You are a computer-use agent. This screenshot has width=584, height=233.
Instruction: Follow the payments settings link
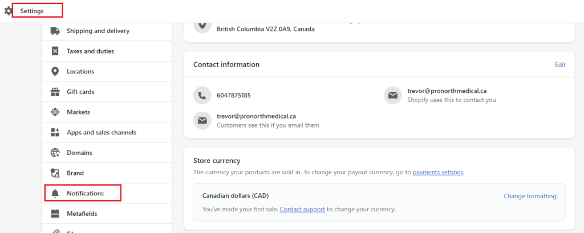coord(438,172)
